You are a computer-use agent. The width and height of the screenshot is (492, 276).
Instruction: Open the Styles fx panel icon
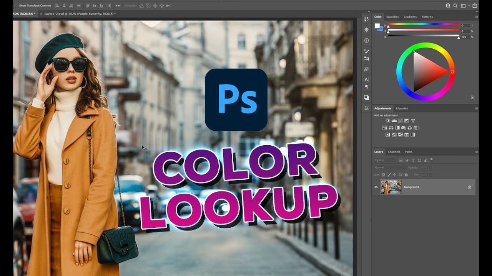(x=366, y=69)
